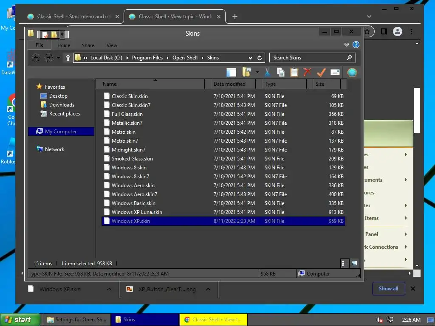
Task: Click the Copy toolbar icon
Action: point(280,72)
